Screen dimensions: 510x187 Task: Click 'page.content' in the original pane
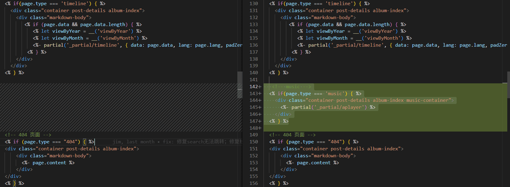coord(49,163)
